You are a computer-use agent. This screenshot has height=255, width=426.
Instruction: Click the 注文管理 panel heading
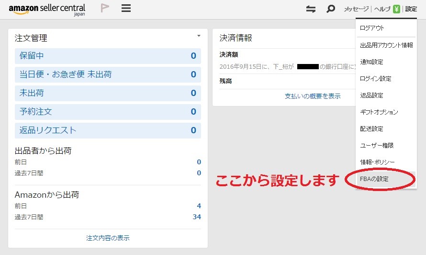tap(31, 38)
